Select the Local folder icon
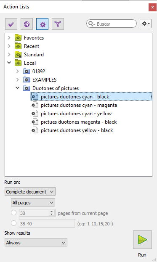 coord(18,63)
